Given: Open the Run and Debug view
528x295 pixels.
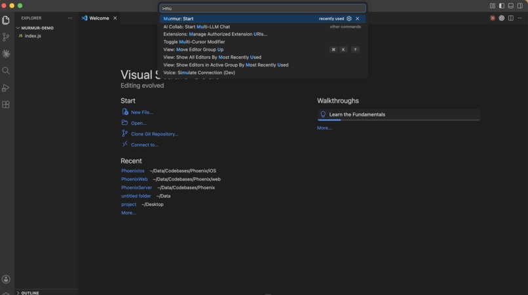Looking at the screenshot, I should pyautogui.click(x=6, y=88).
